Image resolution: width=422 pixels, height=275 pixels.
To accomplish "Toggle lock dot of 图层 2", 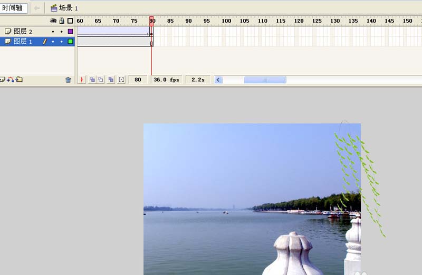I will (62, 32).
